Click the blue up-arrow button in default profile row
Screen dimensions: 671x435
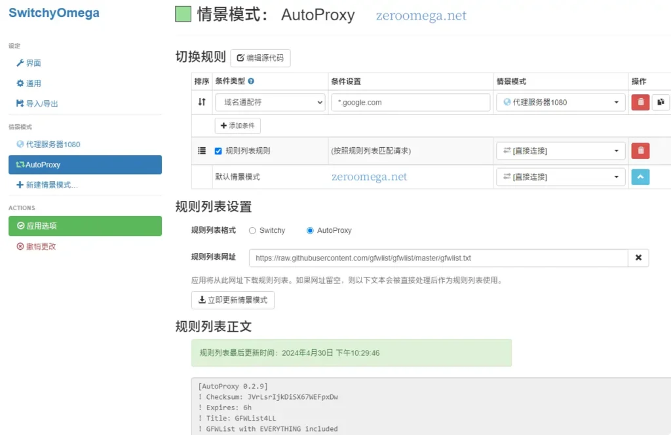(x=640, y=177)
